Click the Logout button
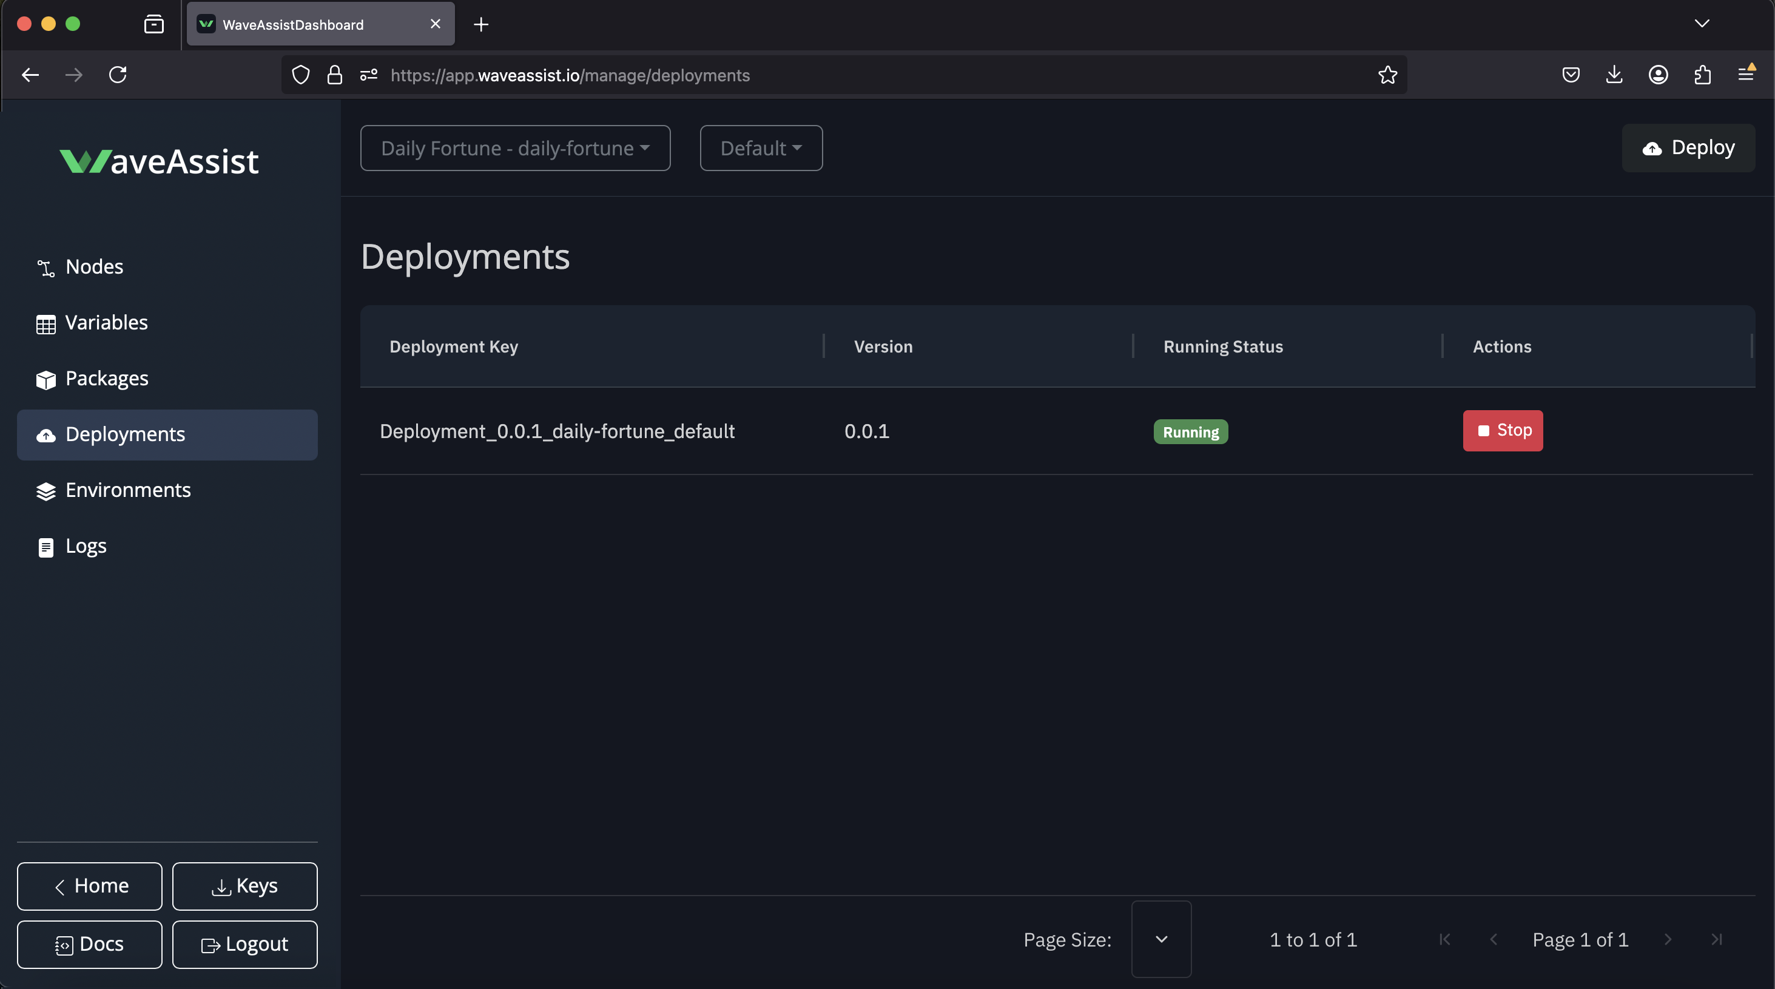This screenshot has width=1775, height=989. pyautogui.click(x=244, y=944)
